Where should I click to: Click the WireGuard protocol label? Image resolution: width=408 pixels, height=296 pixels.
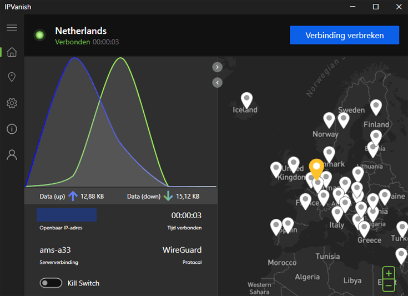(182, 250)
